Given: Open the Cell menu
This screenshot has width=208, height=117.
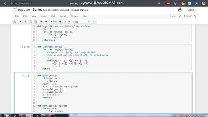Looking at the screenshot, I should (x=53, y=16).
